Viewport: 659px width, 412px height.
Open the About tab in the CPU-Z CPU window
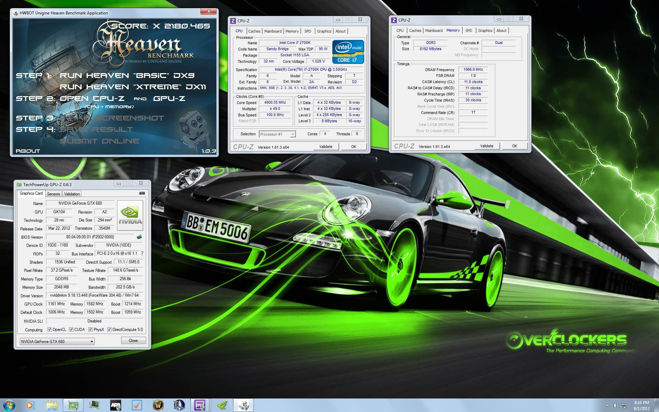(x=340, y=31)
